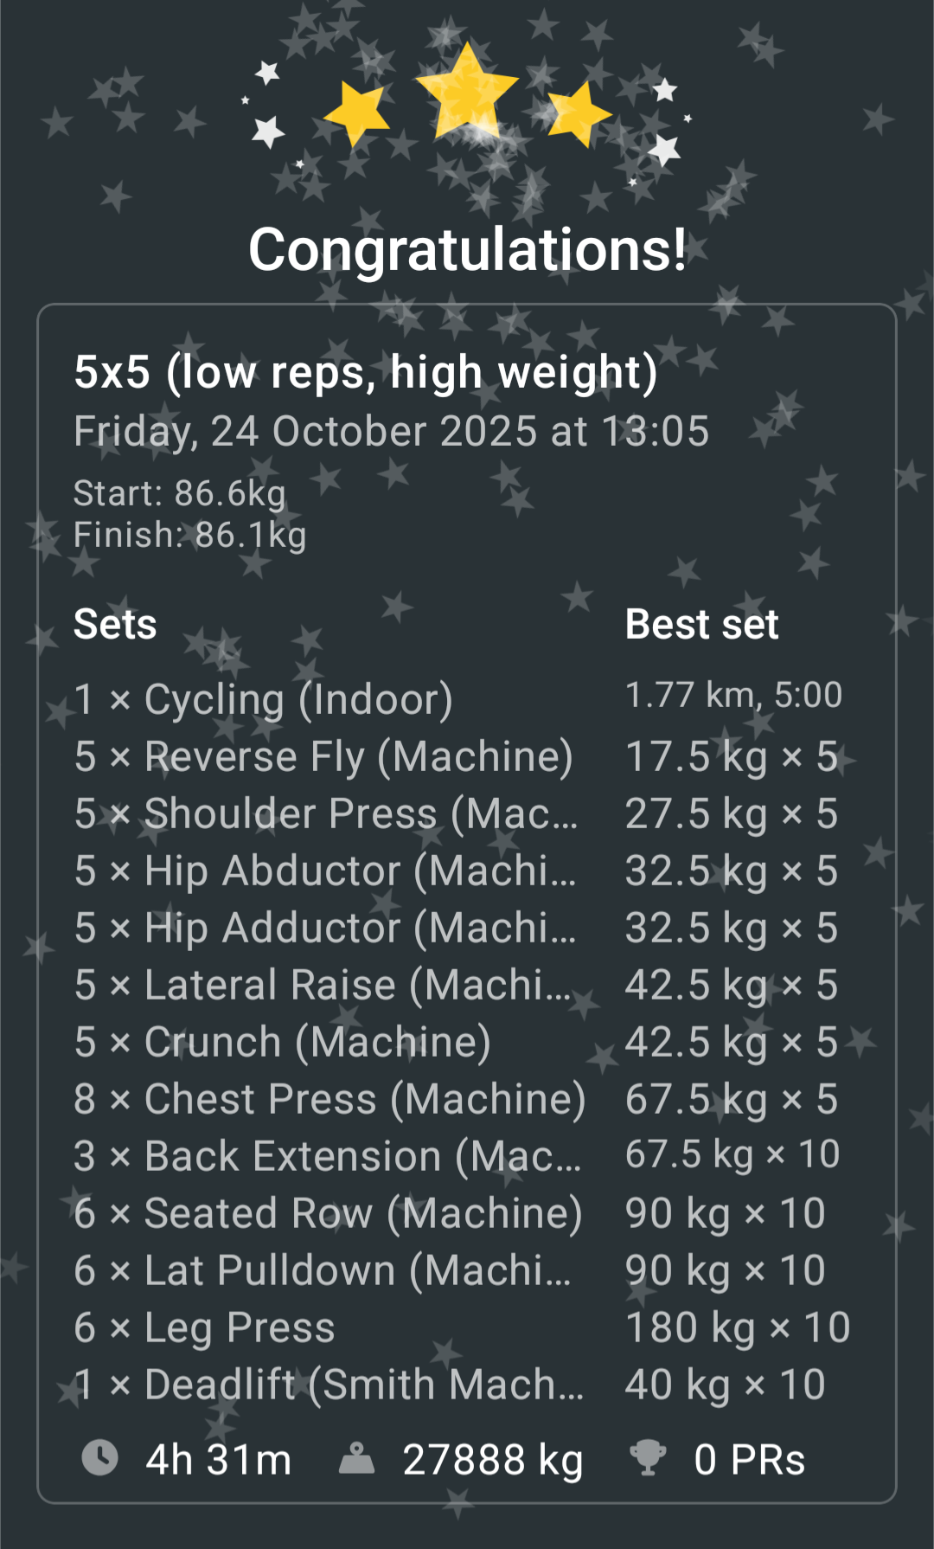Tap the clock duration icon
This screenshot has height=1549, width=934.
100,1458
